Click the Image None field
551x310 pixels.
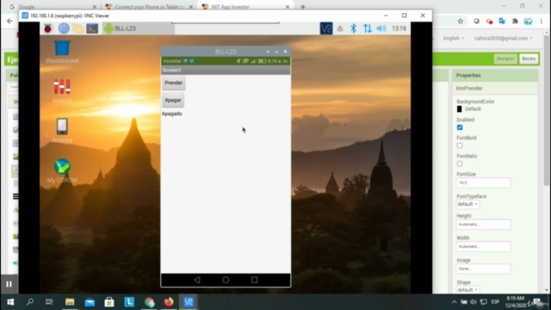point(483,269)
